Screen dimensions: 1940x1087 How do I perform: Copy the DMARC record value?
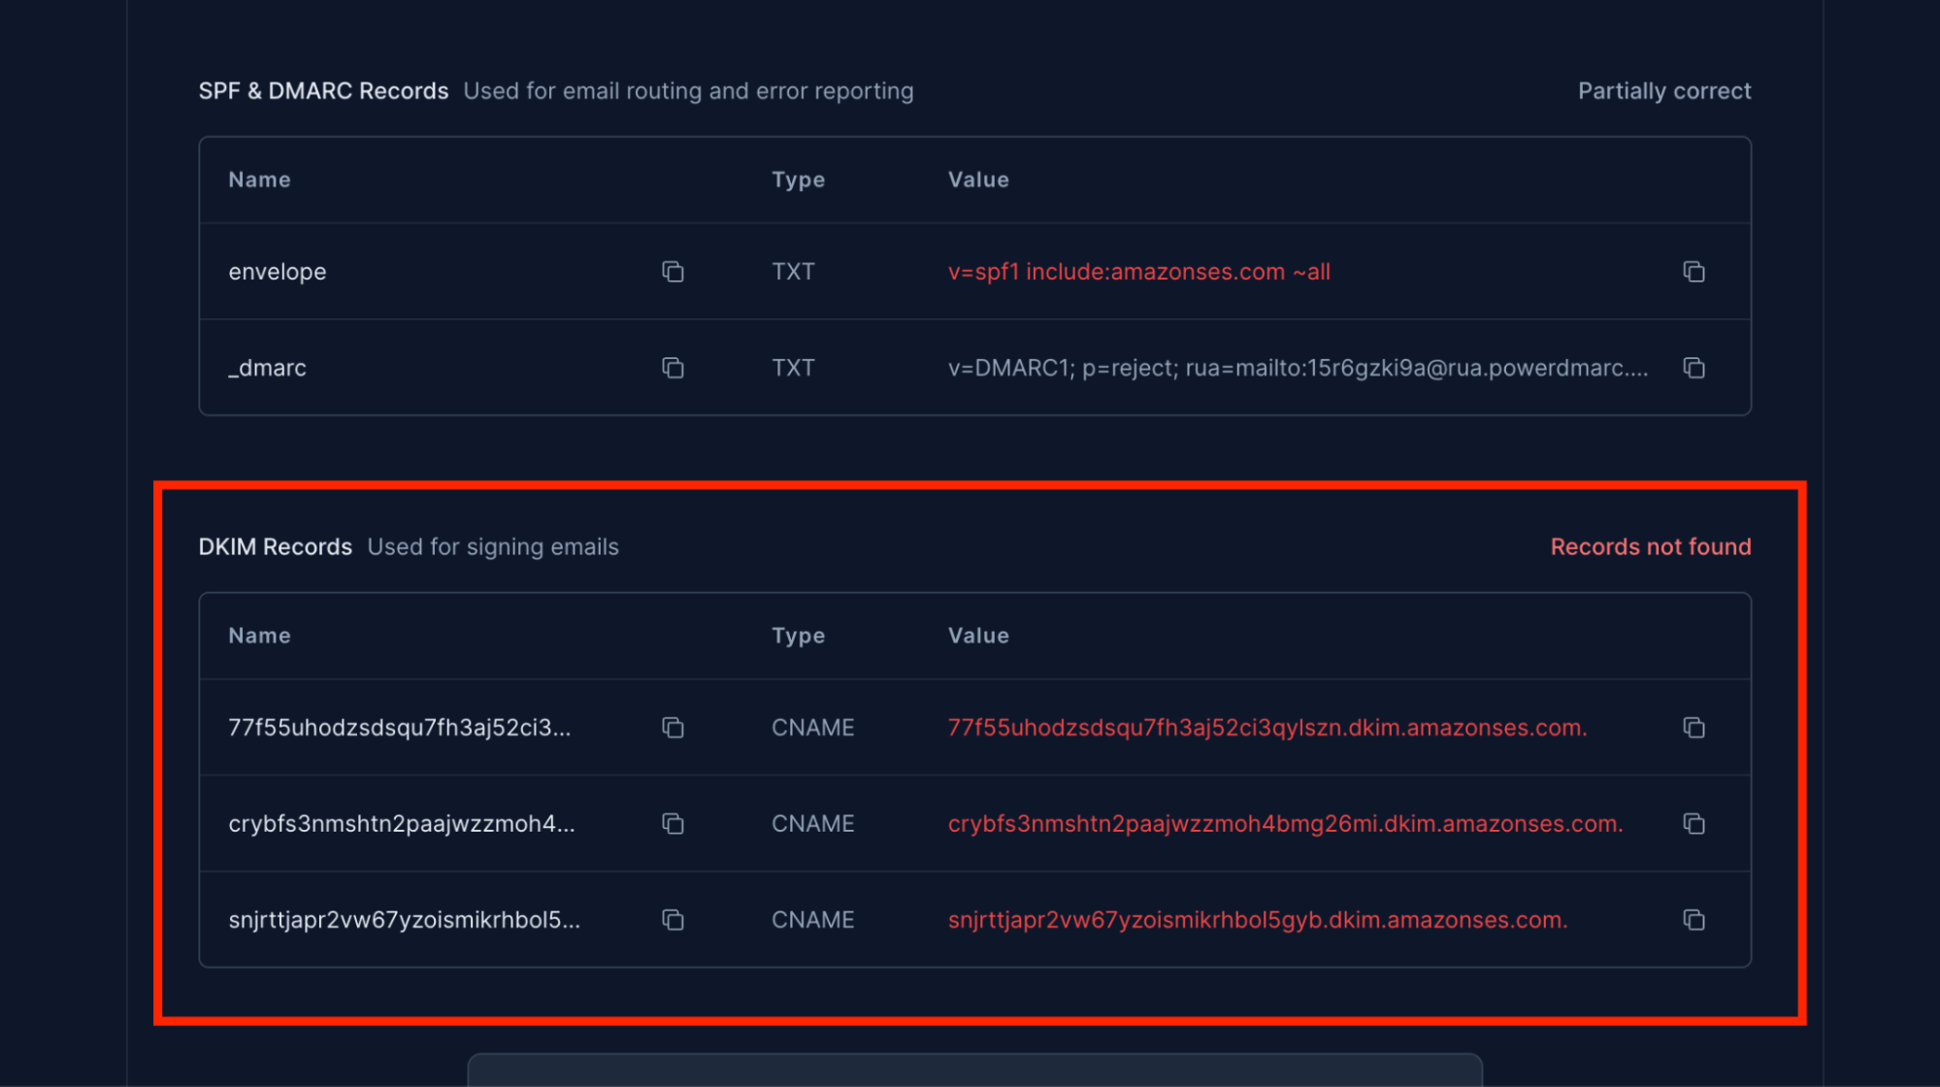click(1693, 368)
